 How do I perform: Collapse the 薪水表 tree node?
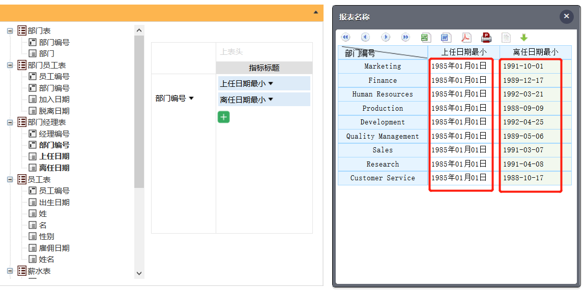point(10,271)
